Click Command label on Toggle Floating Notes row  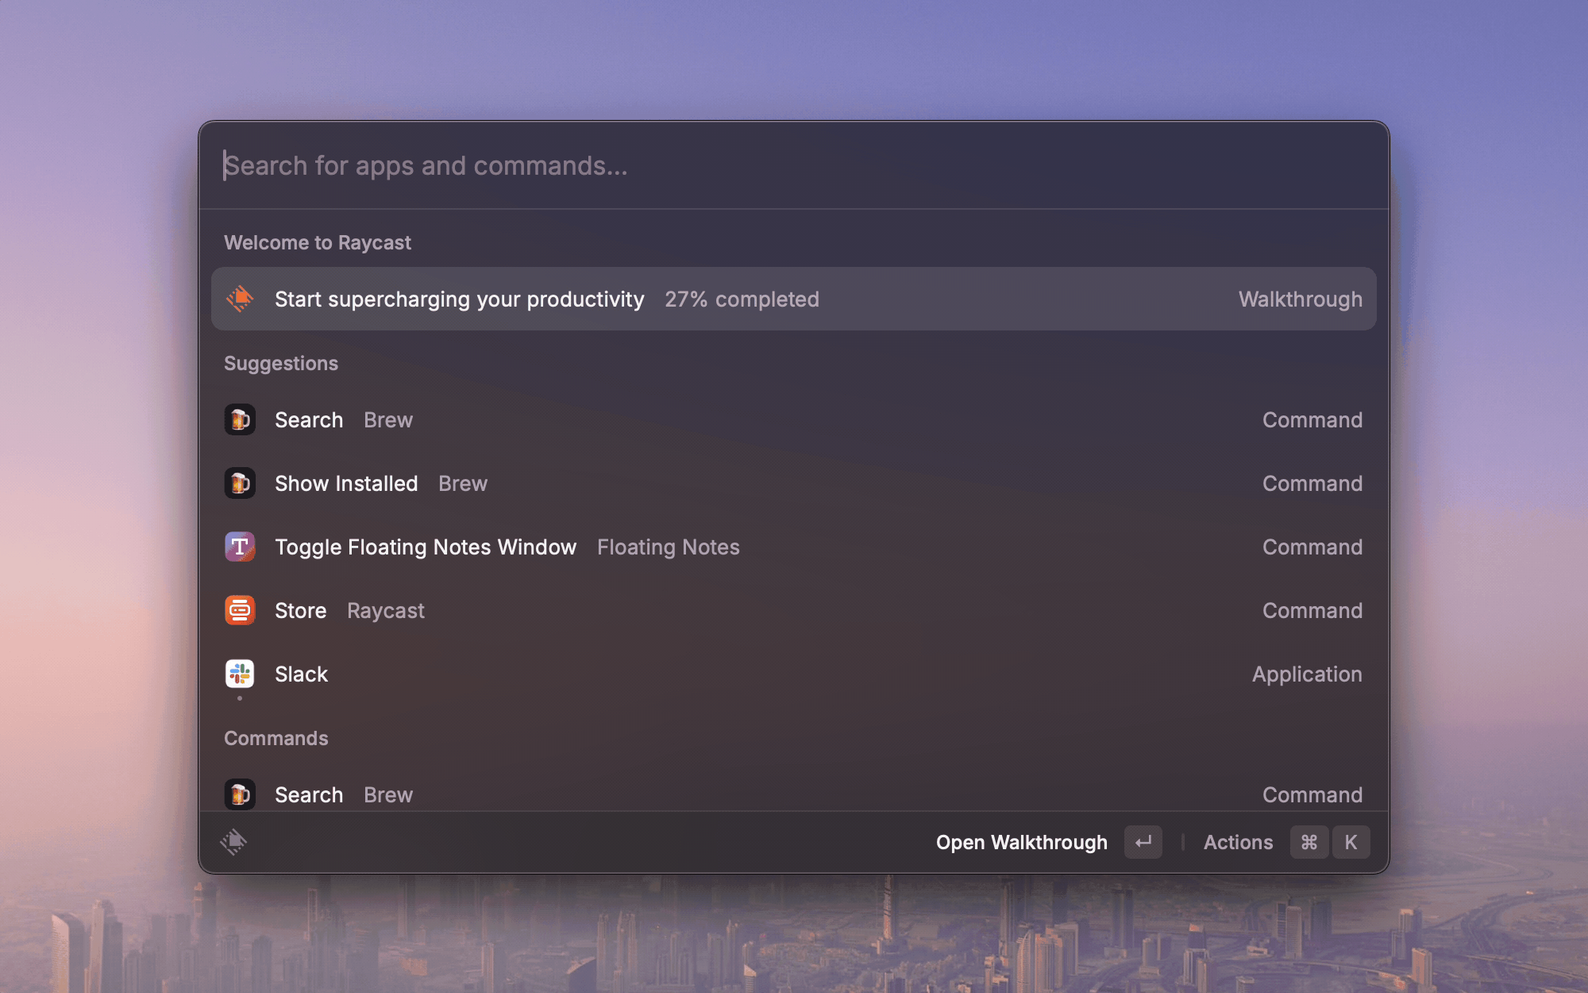click(1312, 547)
